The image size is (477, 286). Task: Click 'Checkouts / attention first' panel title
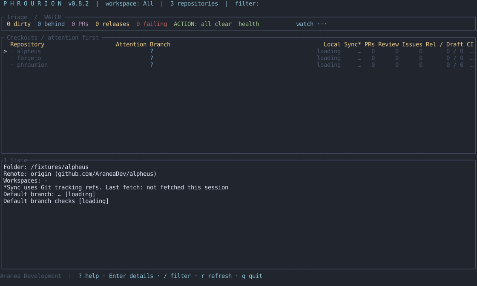pyautogui.click(x=53, y=38)
